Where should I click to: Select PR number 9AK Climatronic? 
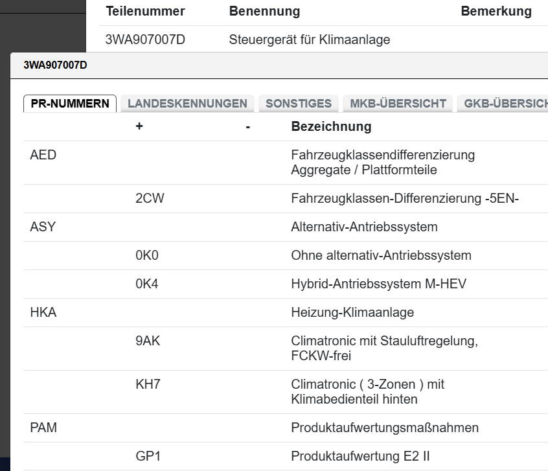tap(148, 341)
